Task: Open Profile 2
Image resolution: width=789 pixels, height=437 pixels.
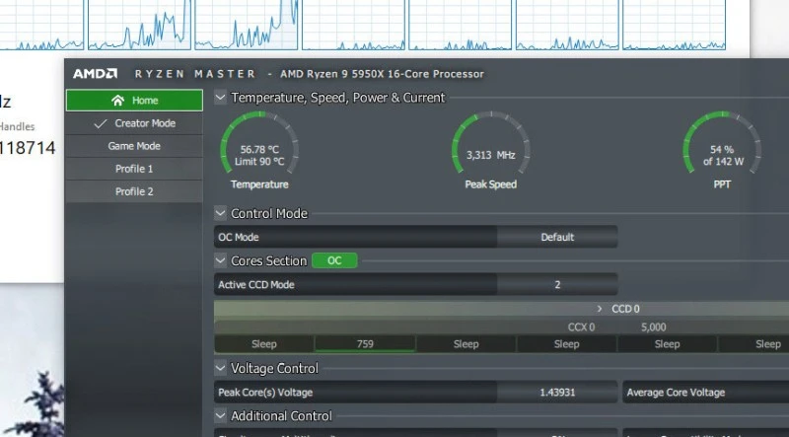Action: pyautogui.click(x=134, y=191)
